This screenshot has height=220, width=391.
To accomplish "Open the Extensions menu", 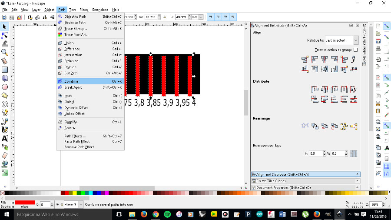I will click(x=100, y=10).
